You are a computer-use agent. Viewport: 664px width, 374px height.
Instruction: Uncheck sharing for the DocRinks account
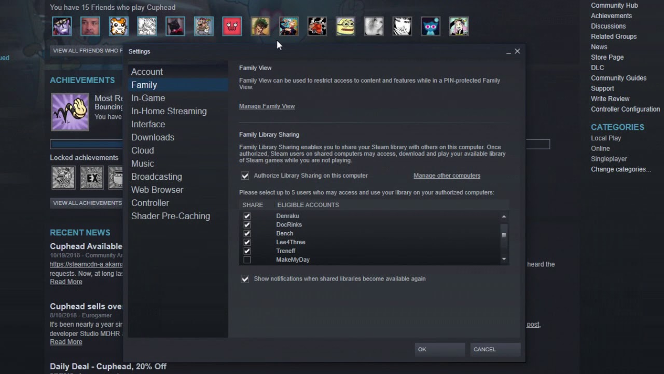(x=247, y=225)
